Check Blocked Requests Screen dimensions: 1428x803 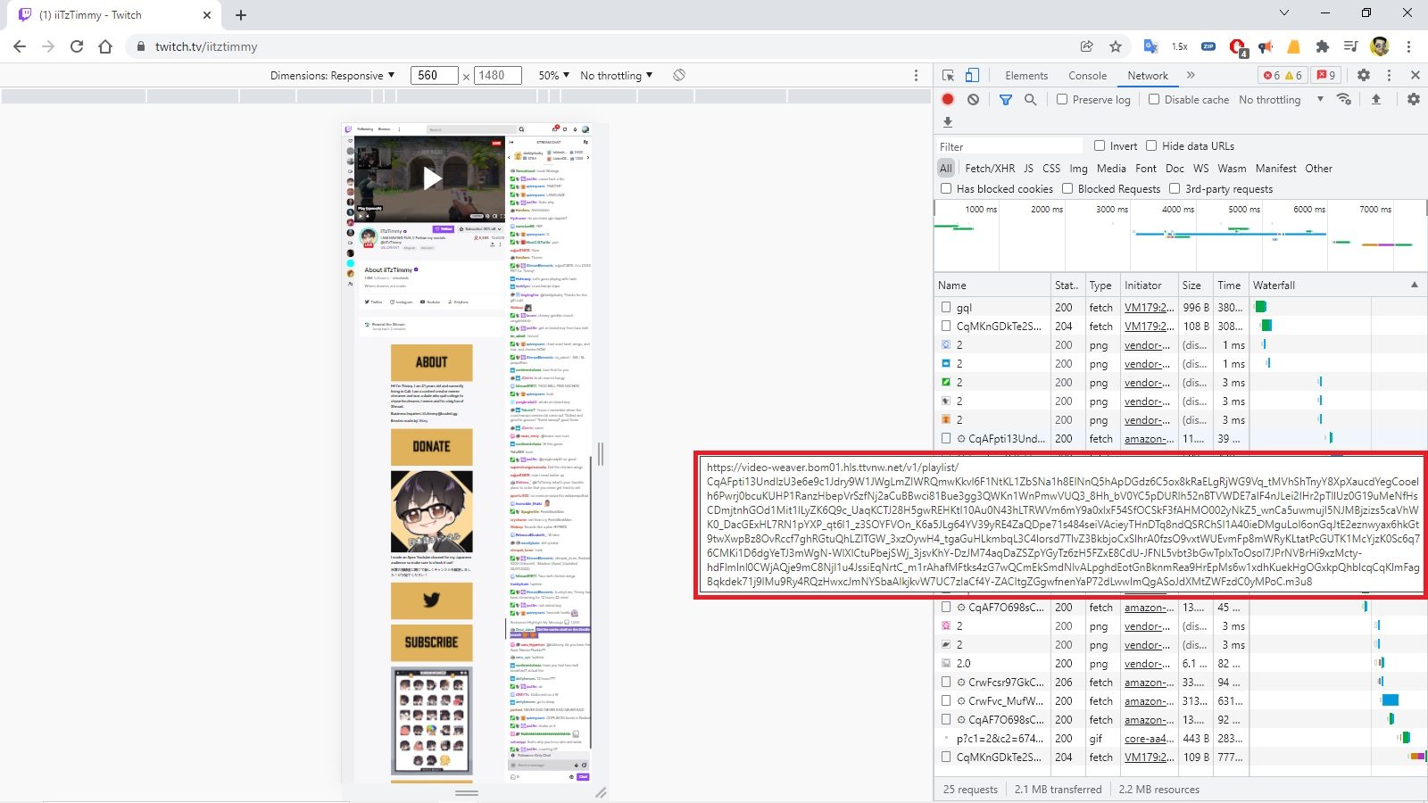point(1067,188)
